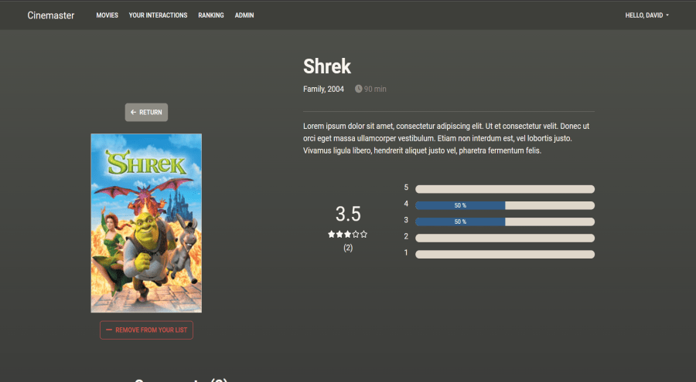Click the Return button
696x382 pixels.
146,112
